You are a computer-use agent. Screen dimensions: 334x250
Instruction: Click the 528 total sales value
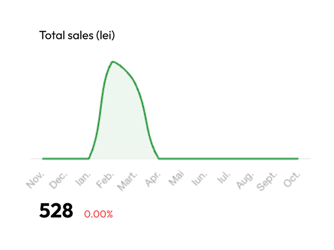click(56, 212)
